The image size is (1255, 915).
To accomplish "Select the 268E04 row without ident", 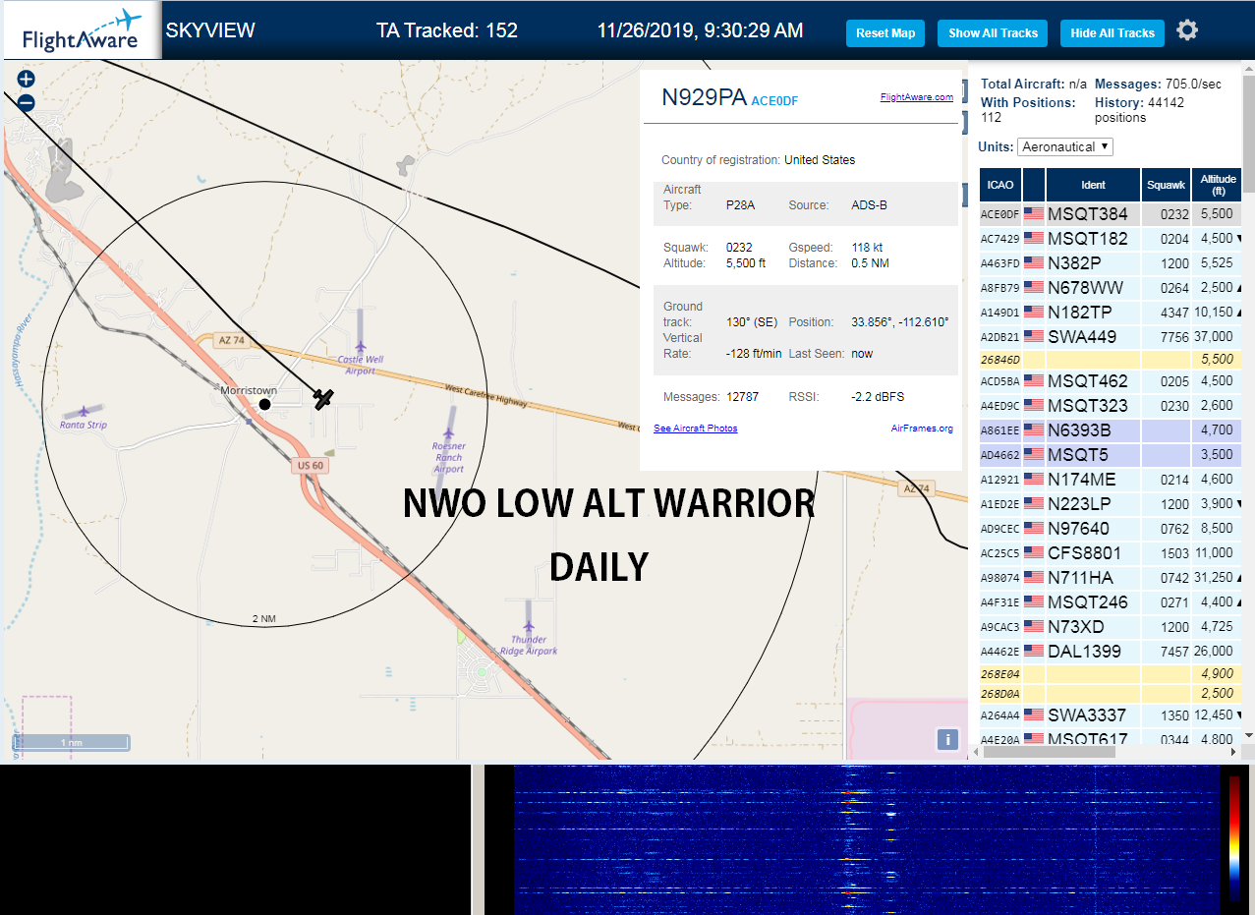I will [x=1111, y=673].
